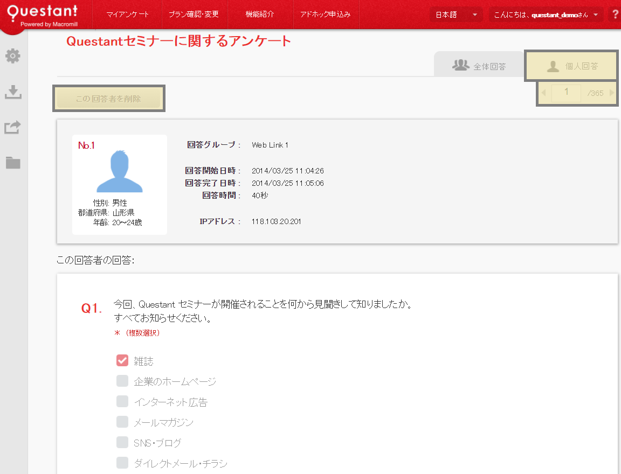Open the 日本語 language dropdown

tap(456, 15)
